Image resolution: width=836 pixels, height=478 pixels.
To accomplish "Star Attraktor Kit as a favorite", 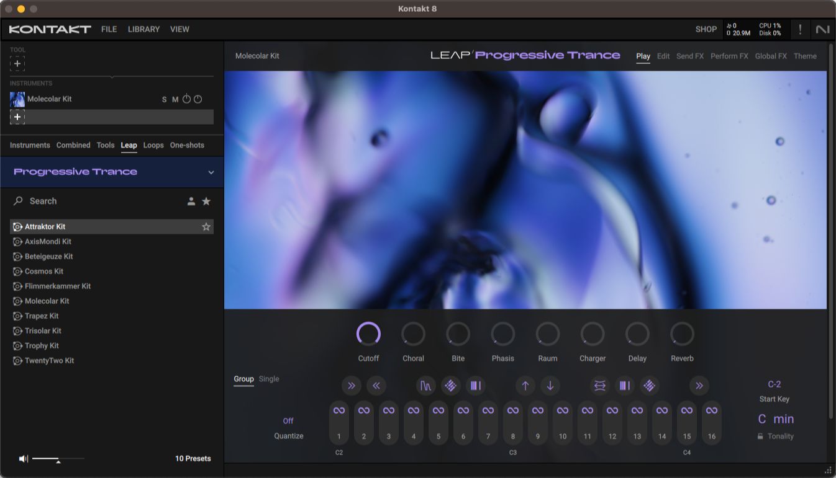I will 206,226.
